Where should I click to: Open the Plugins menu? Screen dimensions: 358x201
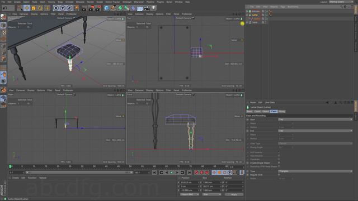pos(161,2)
